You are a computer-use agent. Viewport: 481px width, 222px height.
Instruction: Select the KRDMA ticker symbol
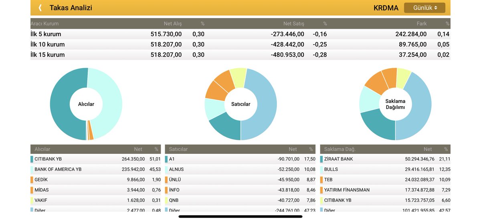click(386, 8)
